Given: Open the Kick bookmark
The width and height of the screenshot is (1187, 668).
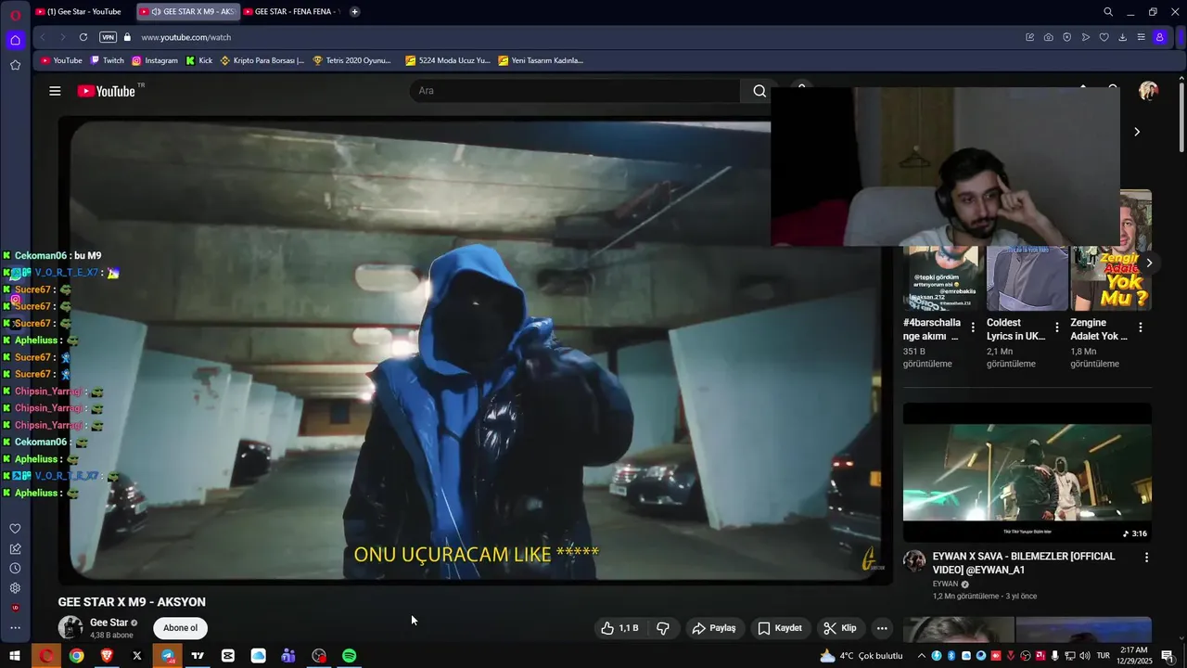Looking at the screenshot, I should point(199,60).
